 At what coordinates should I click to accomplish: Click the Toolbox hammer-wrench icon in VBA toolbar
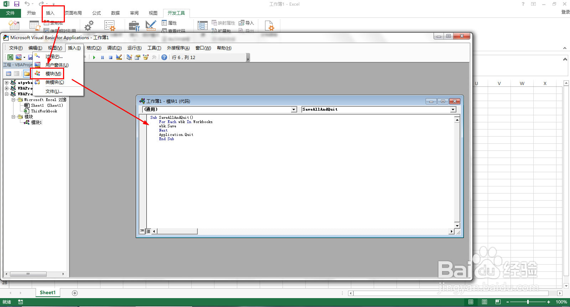tap(154, 57)
